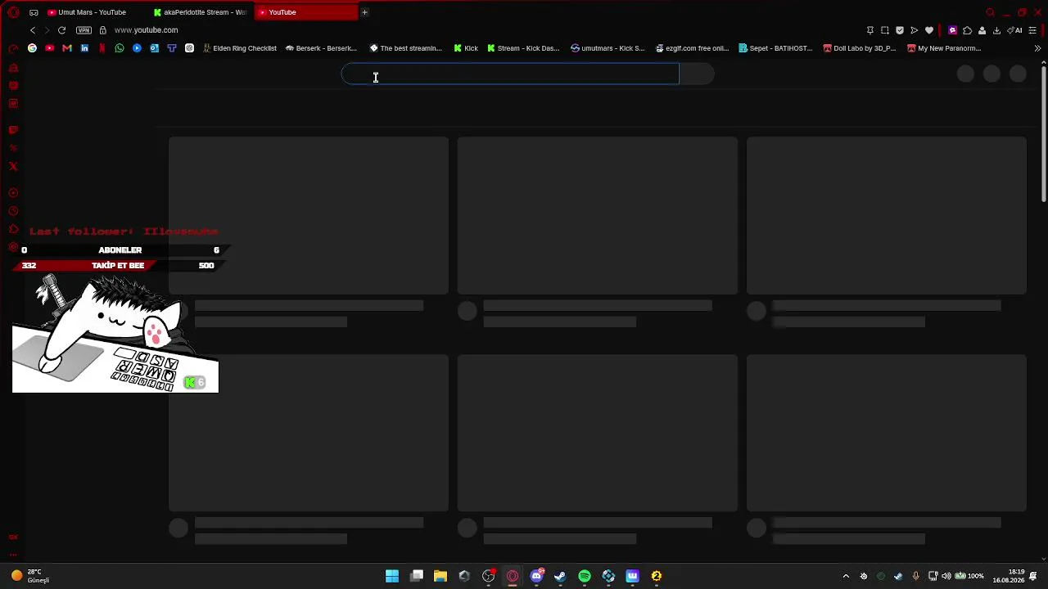The height and width of the screenshot is (589, 1048).
Task: Open Stream - Kick Dashboard bookmark
Action: (x=523, y=48)
